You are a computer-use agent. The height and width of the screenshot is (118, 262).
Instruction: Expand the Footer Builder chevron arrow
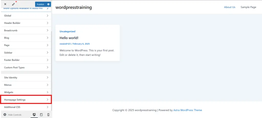point(47,60)
